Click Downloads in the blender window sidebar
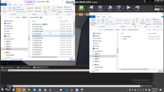Viewport: 164px width, 92px height. [x=9, y=29]
